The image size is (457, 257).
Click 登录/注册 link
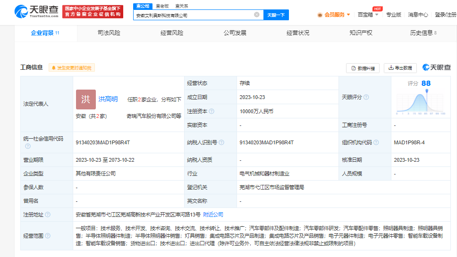[x=445, y=15]
